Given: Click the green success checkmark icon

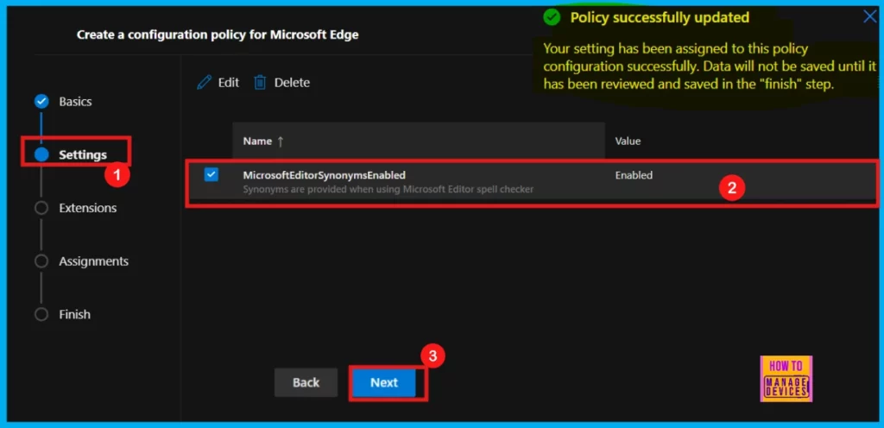Looking at the screenshot, I should [552, 17].
